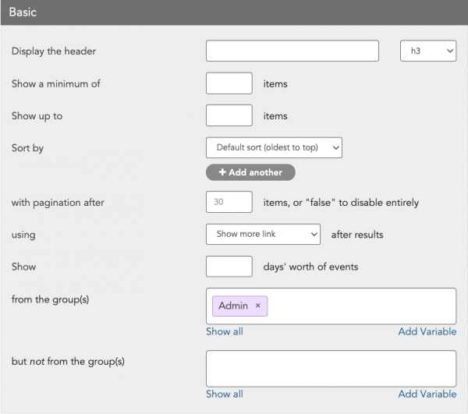Click the Admin group tag label
This screenshot has width=468, height=414.
point(233,306)
